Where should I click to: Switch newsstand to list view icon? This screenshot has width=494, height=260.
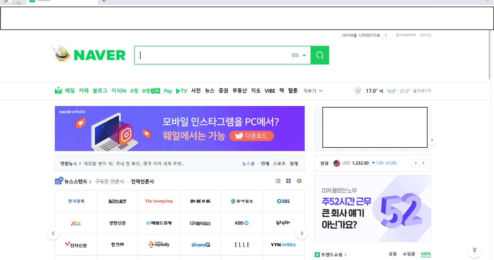pyautogui.click(x=278, y=181)
